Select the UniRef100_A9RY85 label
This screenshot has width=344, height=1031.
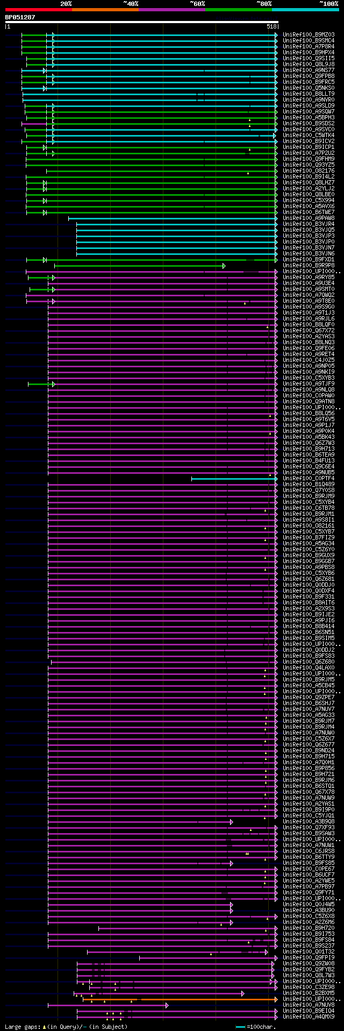[x=309, y=278]
